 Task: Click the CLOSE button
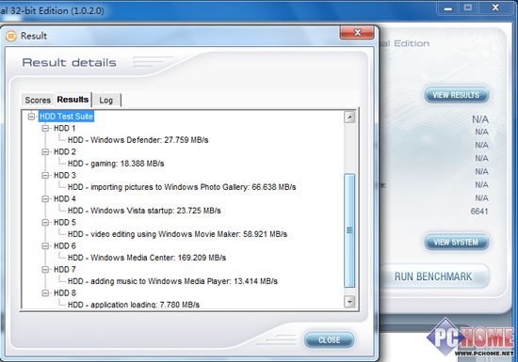329,339
